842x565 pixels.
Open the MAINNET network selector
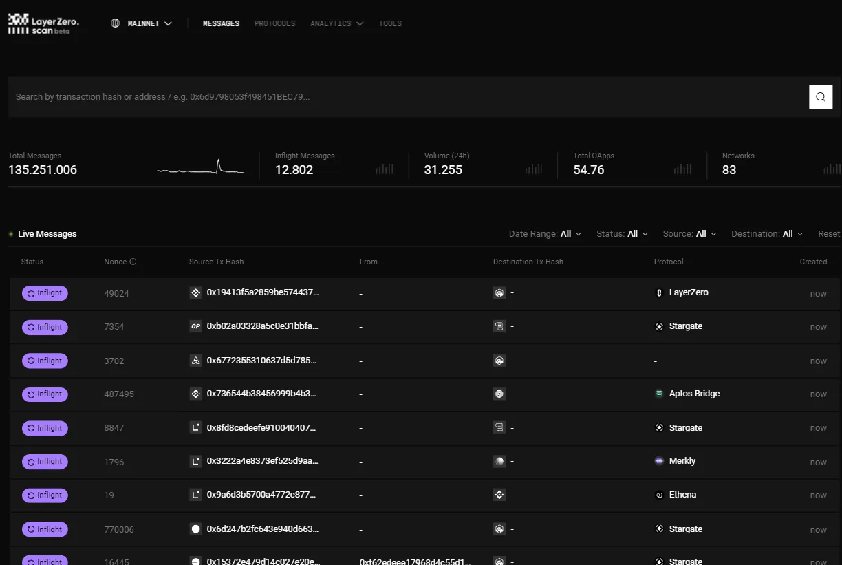pos(142,23)
